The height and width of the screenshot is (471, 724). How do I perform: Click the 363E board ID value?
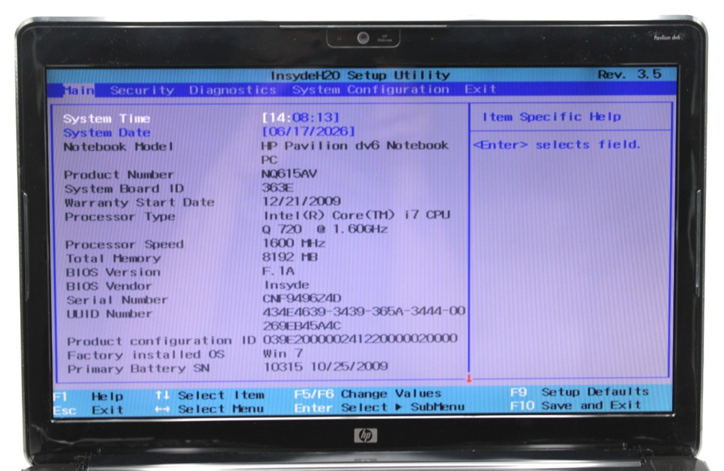(277, 187)
